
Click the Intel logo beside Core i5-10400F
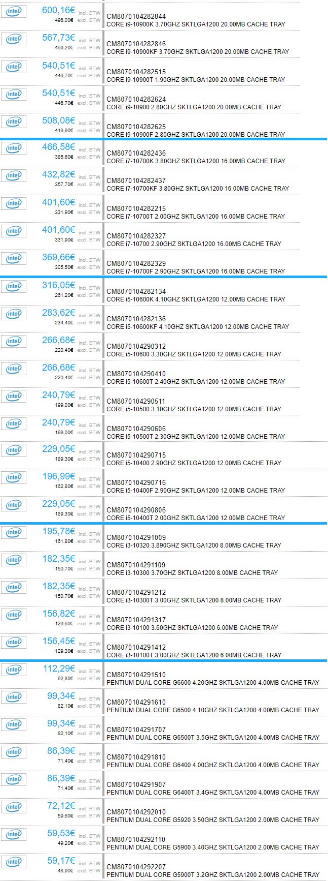coord(14,477)
